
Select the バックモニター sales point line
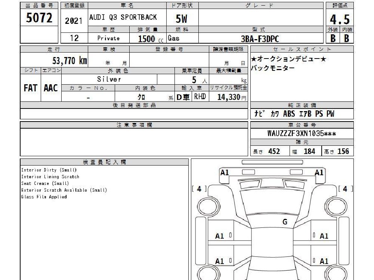point(273,68)
